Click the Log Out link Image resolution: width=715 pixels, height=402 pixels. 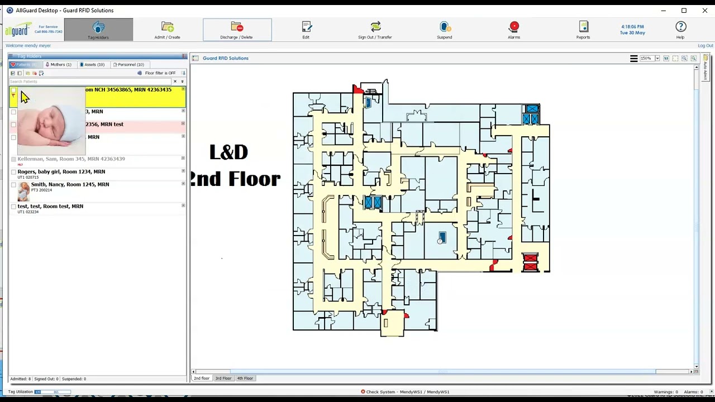pyautogui.click(x=705, y=46)
